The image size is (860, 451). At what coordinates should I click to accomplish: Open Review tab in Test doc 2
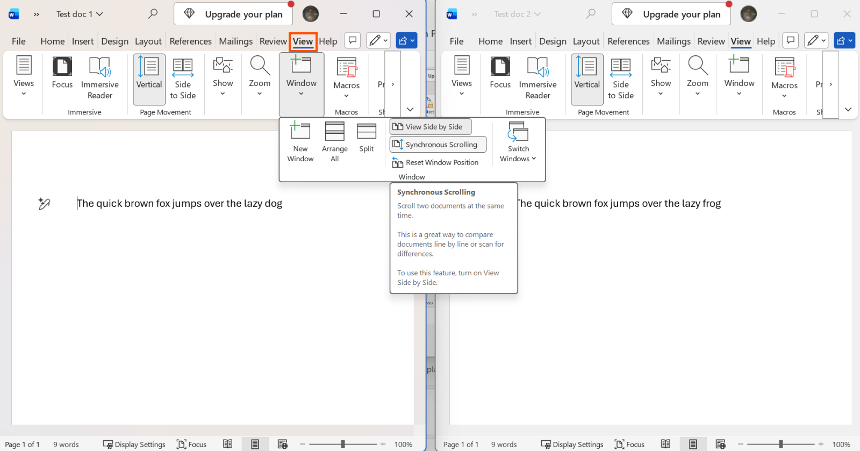pyautogui.click(x=711, y=41)
